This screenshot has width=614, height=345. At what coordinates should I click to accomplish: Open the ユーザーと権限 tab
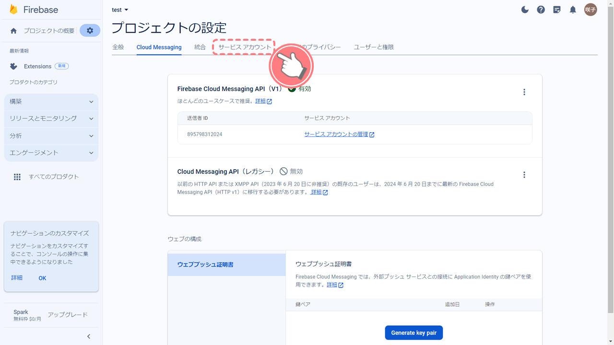374,47
